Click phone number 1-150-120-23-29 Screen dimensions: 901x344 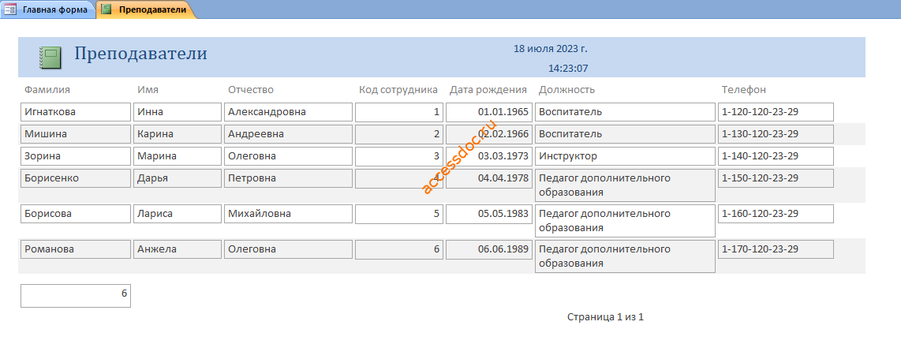[776, 178]
